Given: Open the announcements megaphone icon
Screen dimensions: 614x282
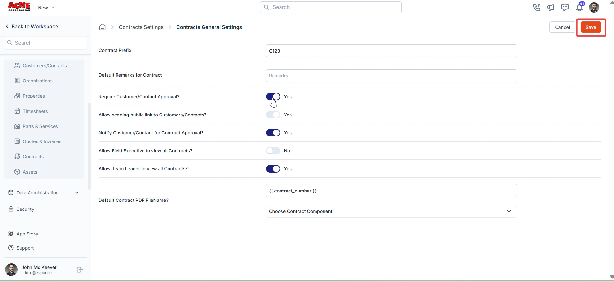Looking at the screenshot, I should pyautogui.click(x=551, y=7).
